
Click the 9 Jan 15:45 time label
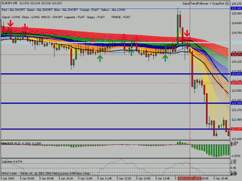(221, 179)
